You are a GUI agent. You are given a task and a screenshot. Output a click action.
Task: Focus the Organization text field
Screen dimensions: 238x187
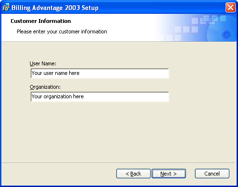pos(100,97)
